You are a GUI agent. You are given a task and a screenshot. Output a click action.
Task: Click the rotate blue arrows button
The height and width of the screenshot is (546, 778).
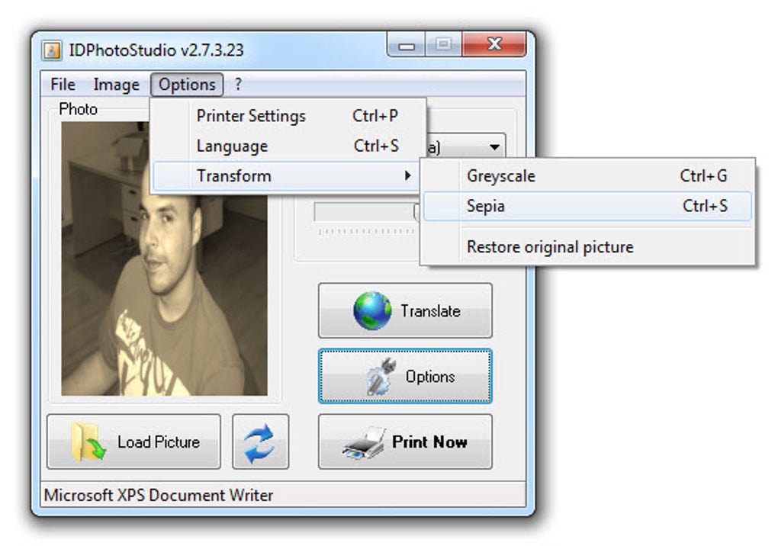(x=261, y=442)
